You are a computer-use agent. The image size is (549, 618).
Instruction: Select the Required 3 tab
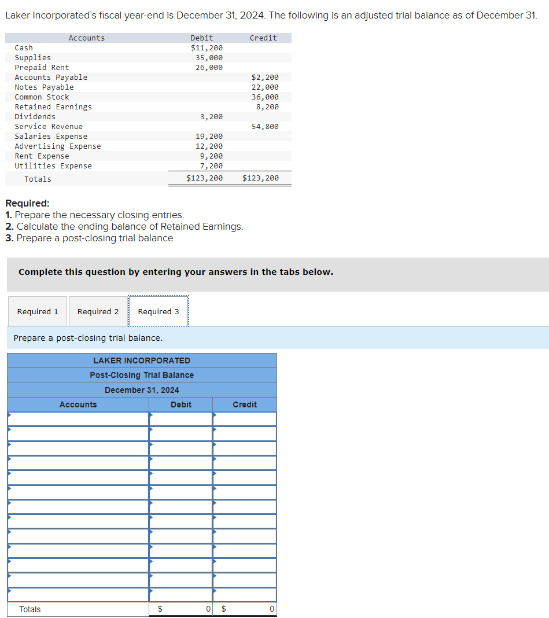coord(158,311)
